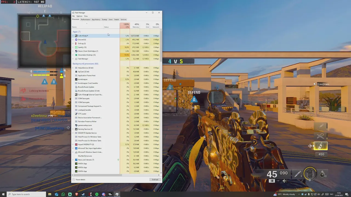Screen dimensions: 351x197
Task: Open Brave browser from the taskbar
Action: tap(77, 194)
